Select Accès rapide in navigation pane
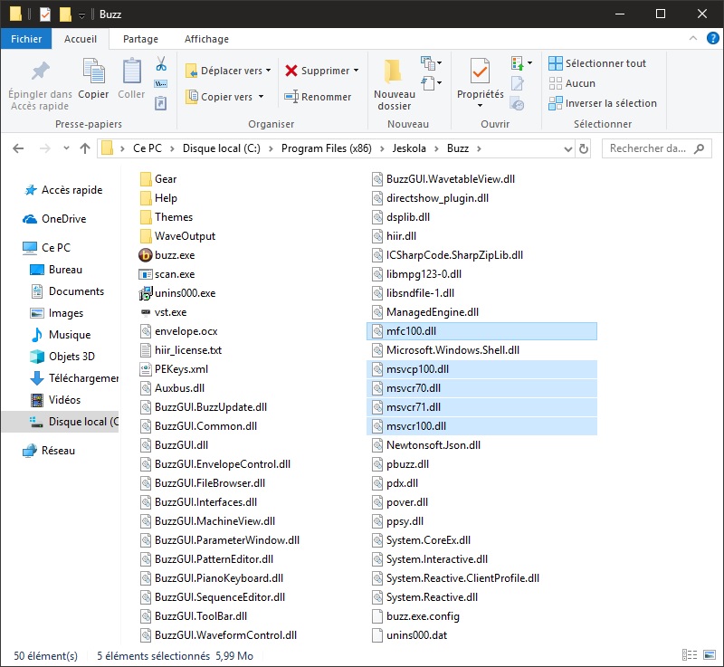Screen dimensions: 724x667 point(63,190)
